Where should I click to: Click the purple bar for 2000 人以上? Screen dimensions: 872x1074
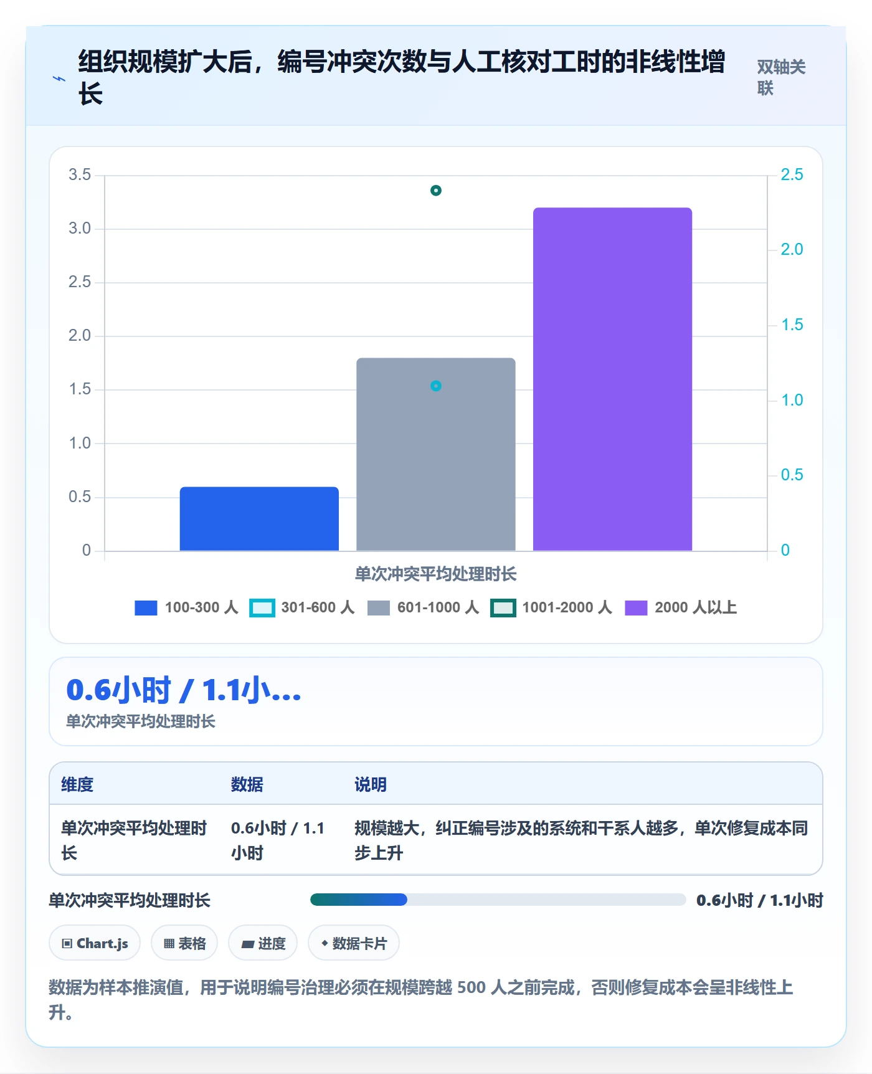pos(612,379)
